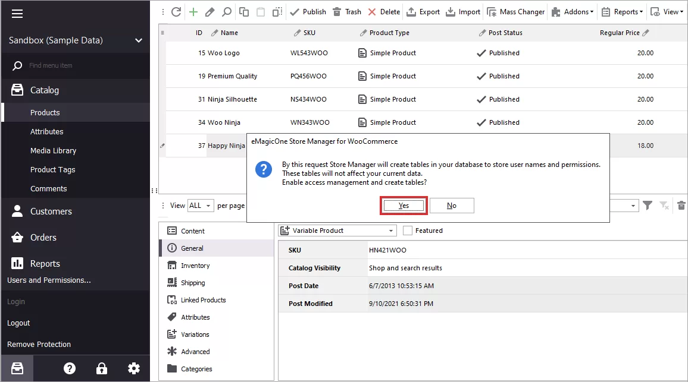Click the help question mark icon

(70, 368)
